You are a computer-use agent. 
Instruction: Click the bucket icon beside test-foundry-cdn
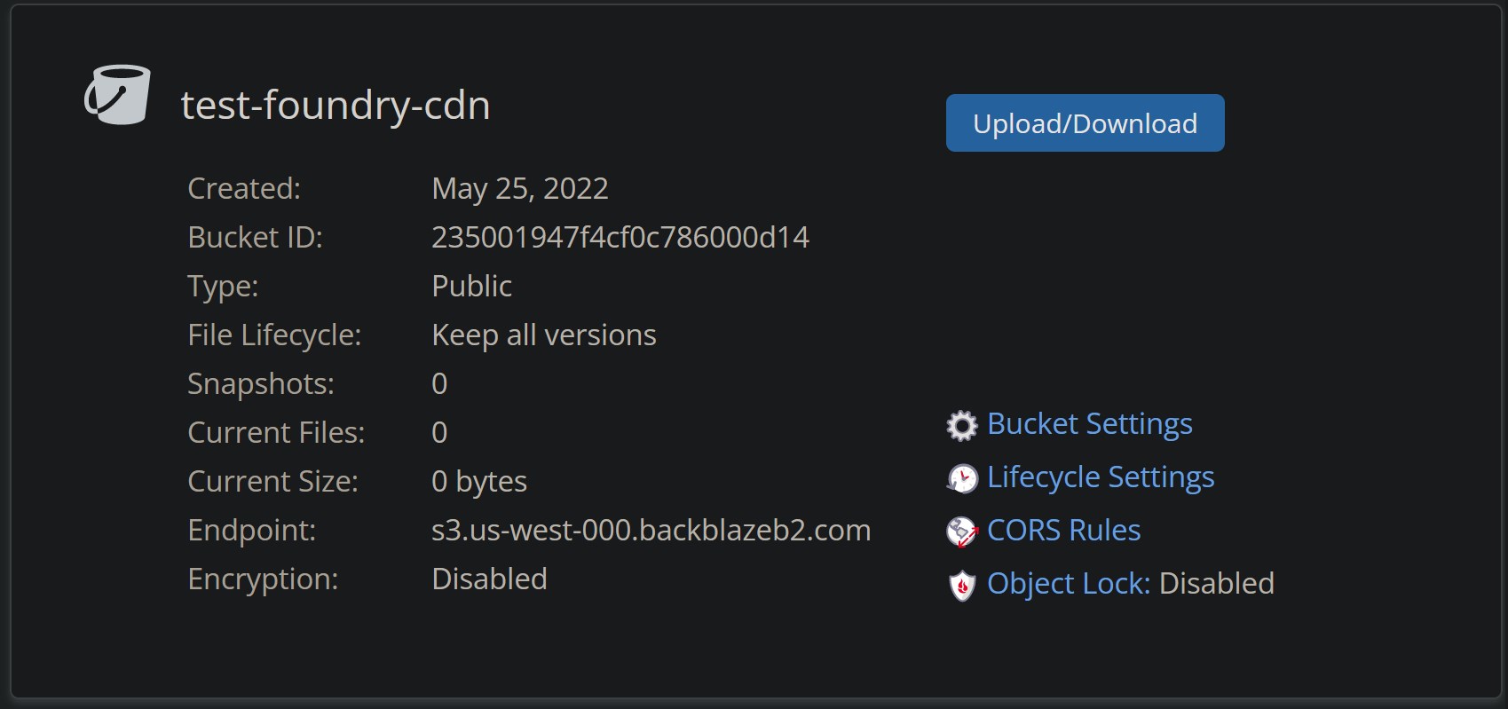[117, 94]
